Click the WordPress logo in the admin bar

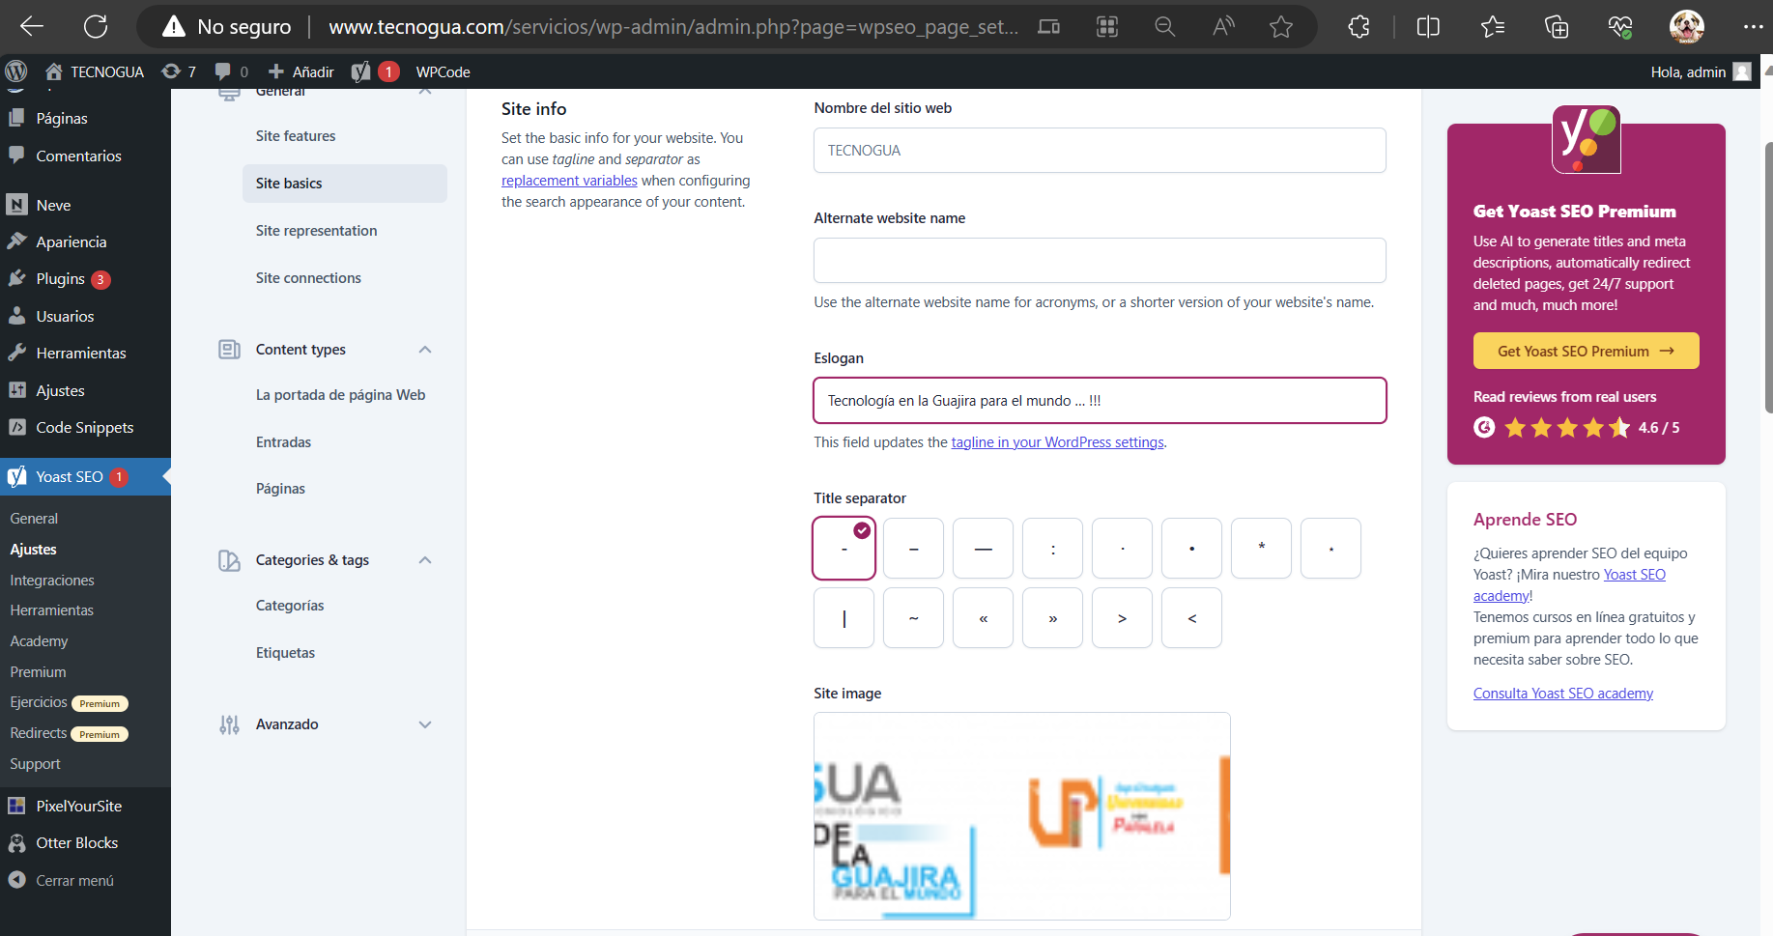point(16,71)
